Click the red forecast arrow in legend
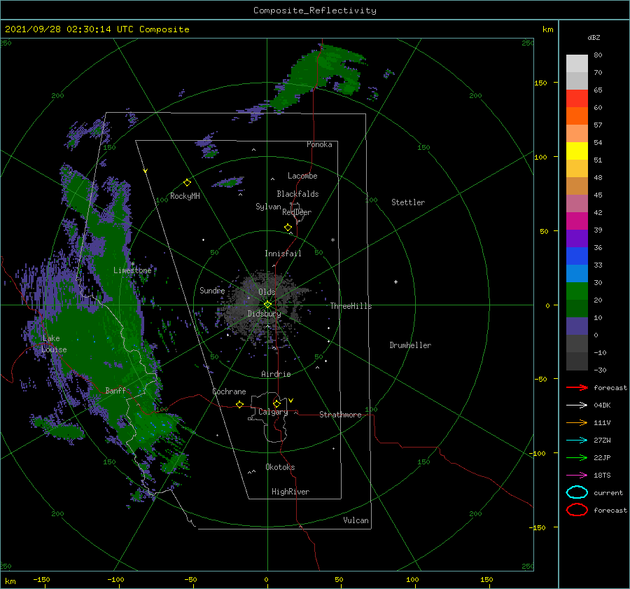This screenshot has width=630, height=589. coord(577,387)
